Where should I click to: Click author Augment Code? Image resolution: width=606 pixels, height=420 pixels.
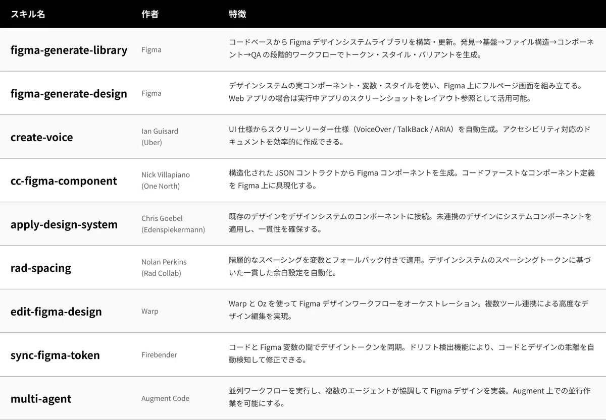pos(166,398)
